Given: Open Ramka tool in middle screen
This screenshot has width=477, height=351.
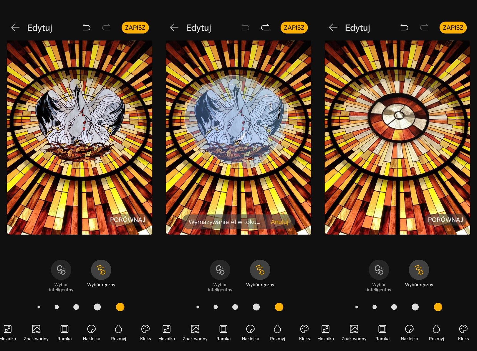Looking at the screenshot, I should click(x=223, y=333).
